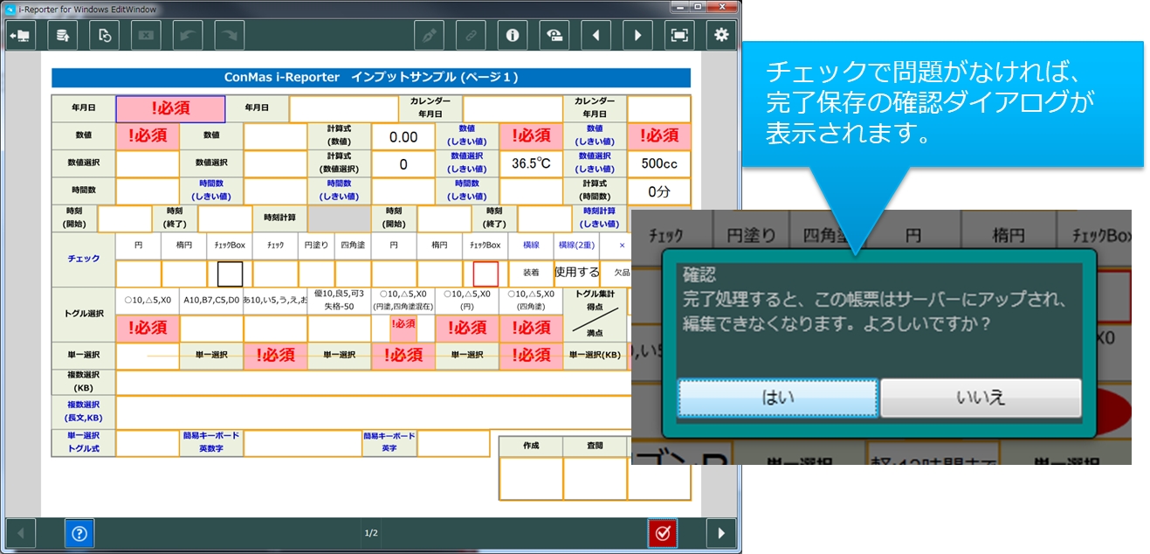The image size is (1150, 554).
Task: Go to next page using bottom-right arrow
Action: tap(720, 532)
